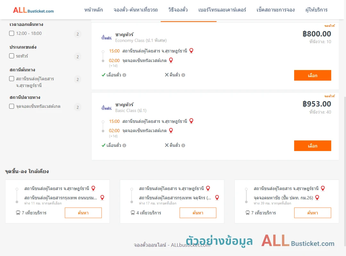
Task: Tick the สถานีขนส่งผู้โดยสาร จ.สุราษฎร์ธานี origin checkbox
Action: (12, 78)
